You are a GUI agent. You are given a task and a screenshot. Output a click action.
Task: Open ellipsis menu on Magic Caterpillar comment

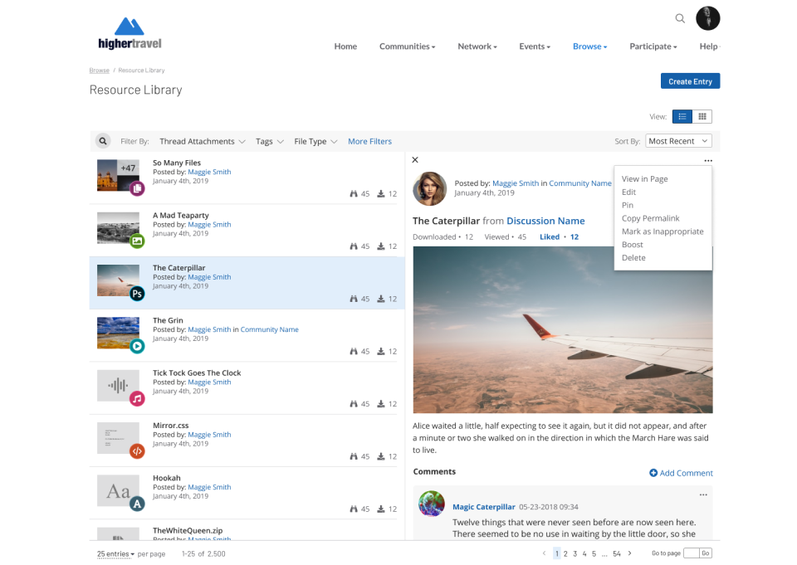(x=703, y=494)
